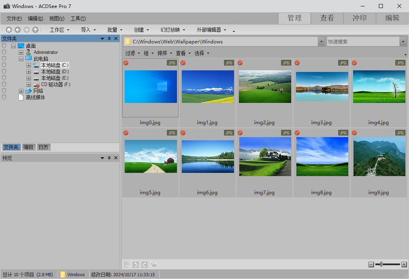Click the JPG badge on img9.jpg
Screen dimensions: 409x279
pos(400,133)
